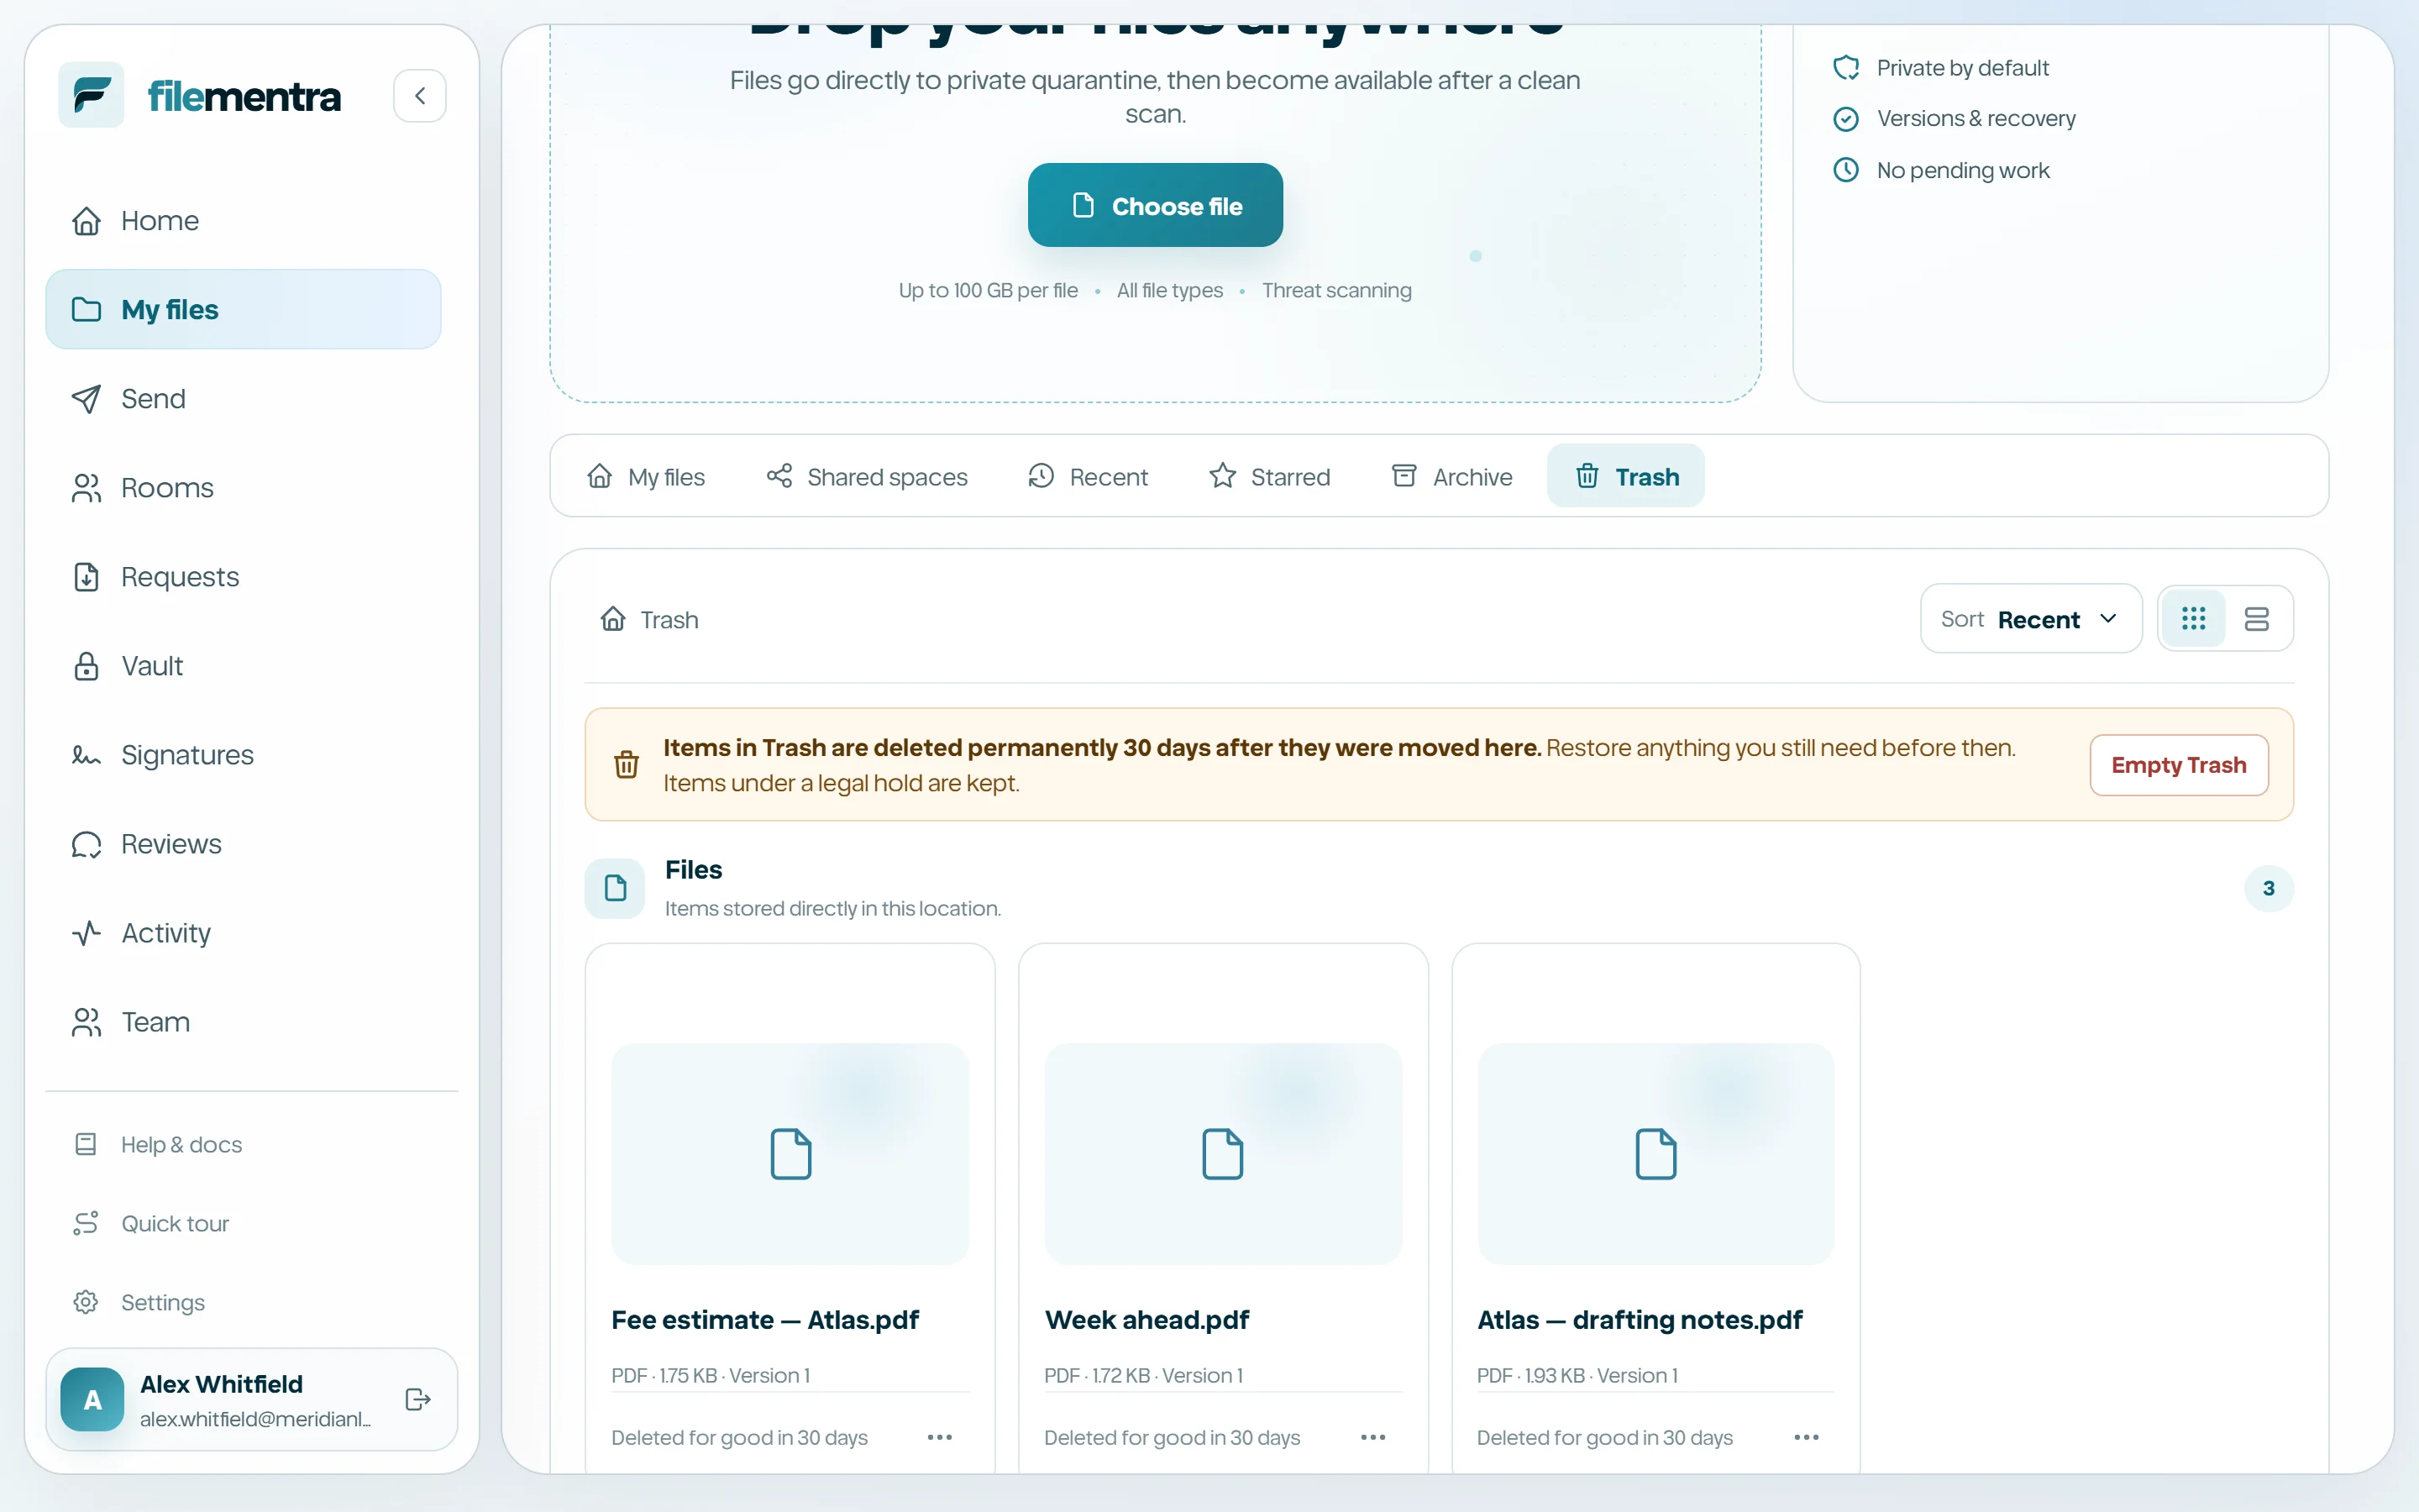Go to Rooms
The width and height of the screenshot is (2419, 1512).
tap(243, 487)
